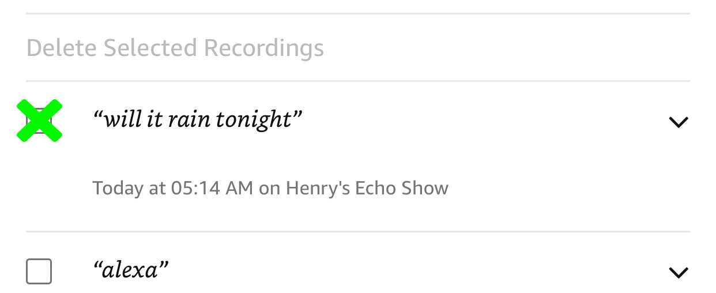
Task: Click the italic "will it rain tonight" quote
Action: coord(198,119)
